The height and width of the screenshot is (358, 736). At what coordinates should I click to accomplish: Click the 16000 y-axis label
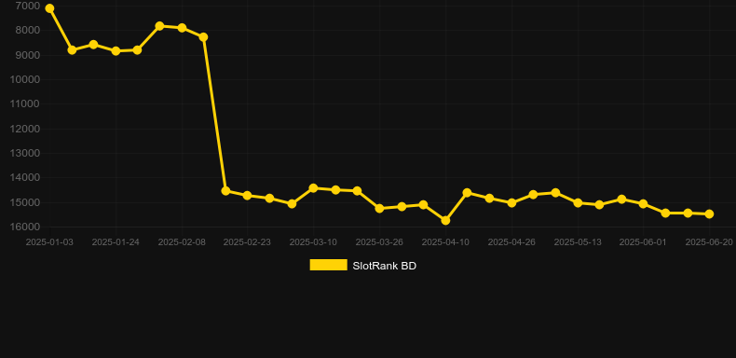coord(25,227)
